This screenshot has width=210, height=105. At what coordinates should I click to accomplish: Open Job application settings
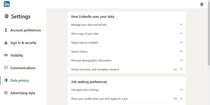pyautogui.click(x=85, y=90)
